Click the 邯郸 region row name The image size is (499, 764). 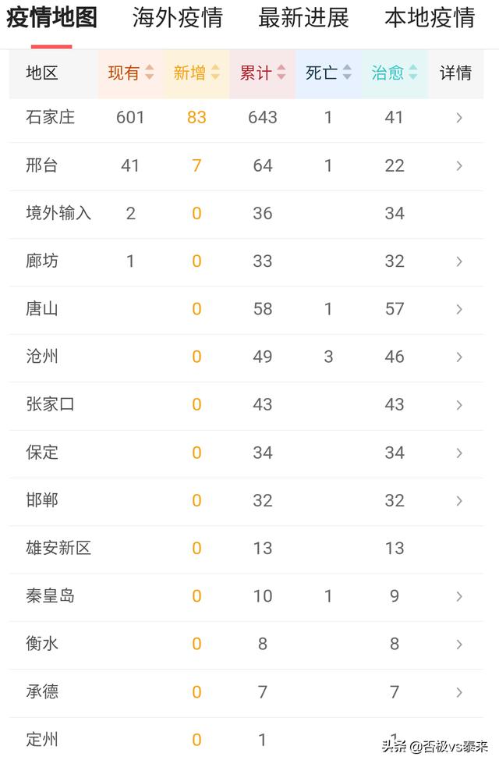pyautogui.click(x=42, y=500)
